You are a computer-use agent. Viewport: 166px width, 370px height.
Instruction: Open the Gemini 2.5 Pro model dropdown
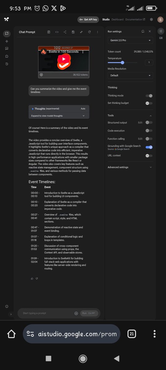(130, 40)
